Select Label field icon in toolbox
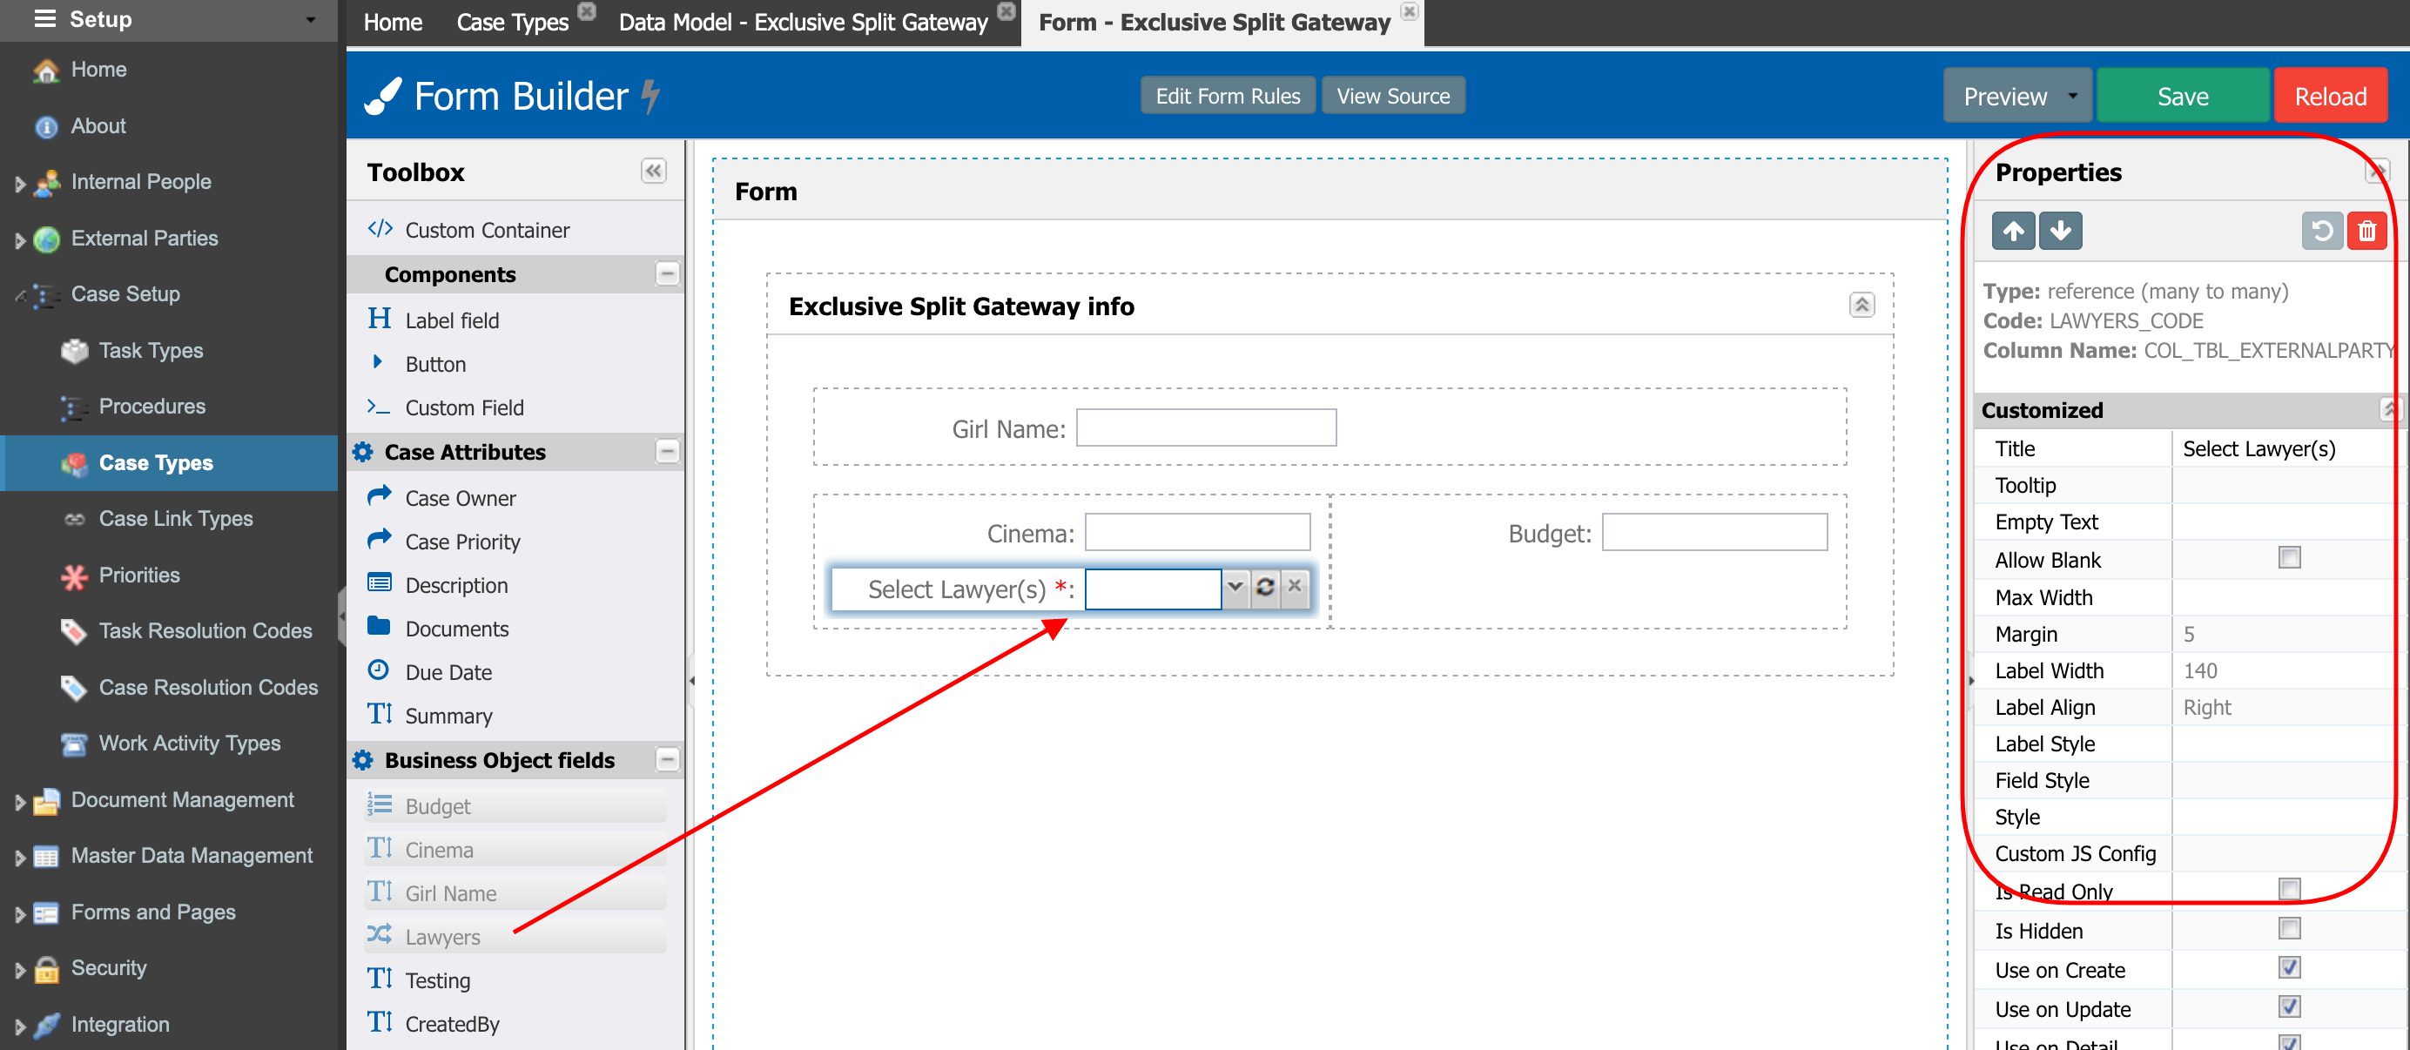The width and height of the screenshot is (2410, 1050). tap(380, 320)
